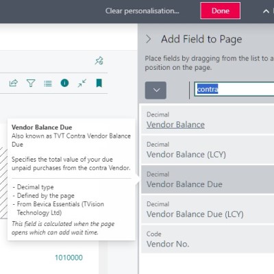Collapse the Add Field to Page pane

[149, 39]
